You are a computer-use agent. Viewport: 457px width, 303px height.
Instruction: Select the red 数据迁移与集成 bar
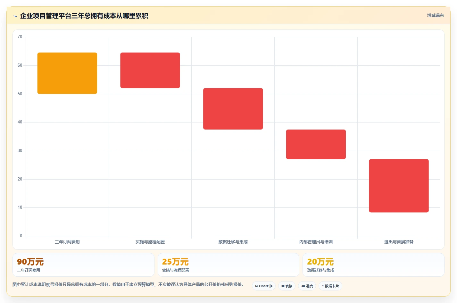click(233, 109)
